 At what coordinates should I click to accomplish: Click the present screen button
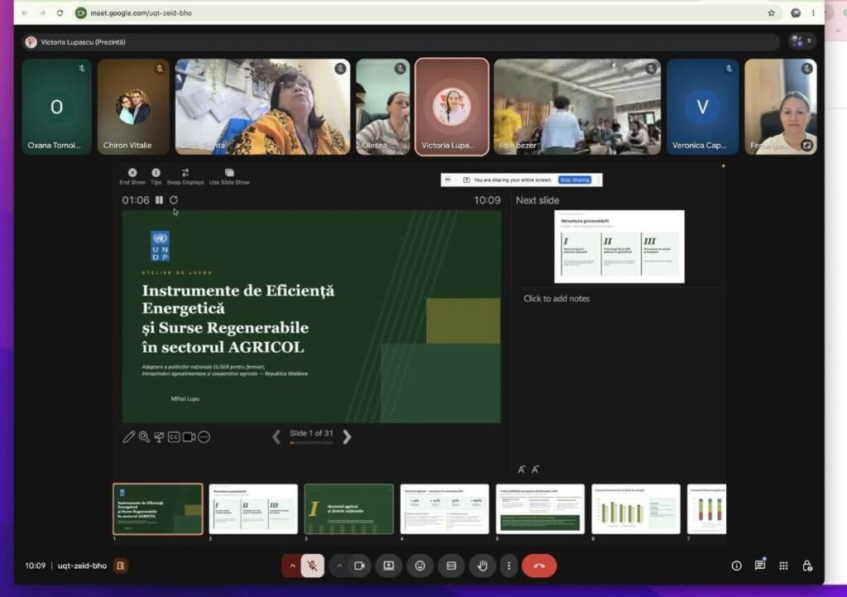[x=389, y=566]
